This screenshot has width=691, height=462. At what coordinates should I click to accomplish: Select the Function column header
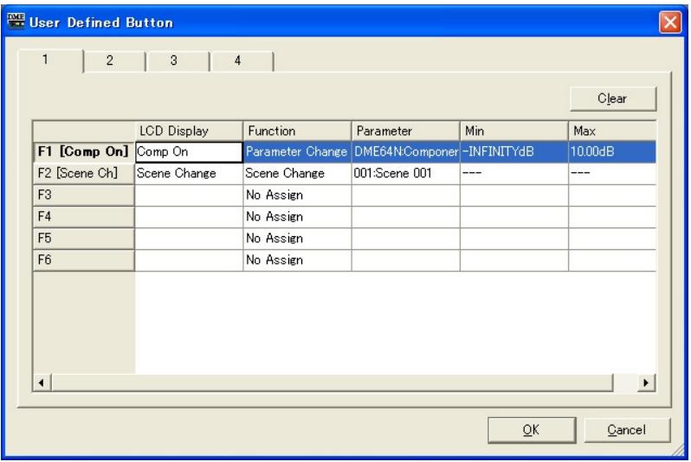pos(298,131)
